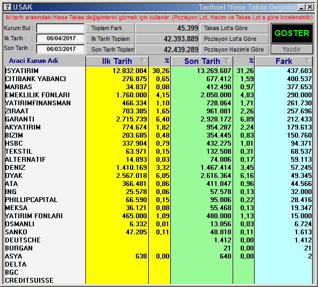Select the BGC row
This screenshot has height=287, width=318.
[x=158, y=272]
